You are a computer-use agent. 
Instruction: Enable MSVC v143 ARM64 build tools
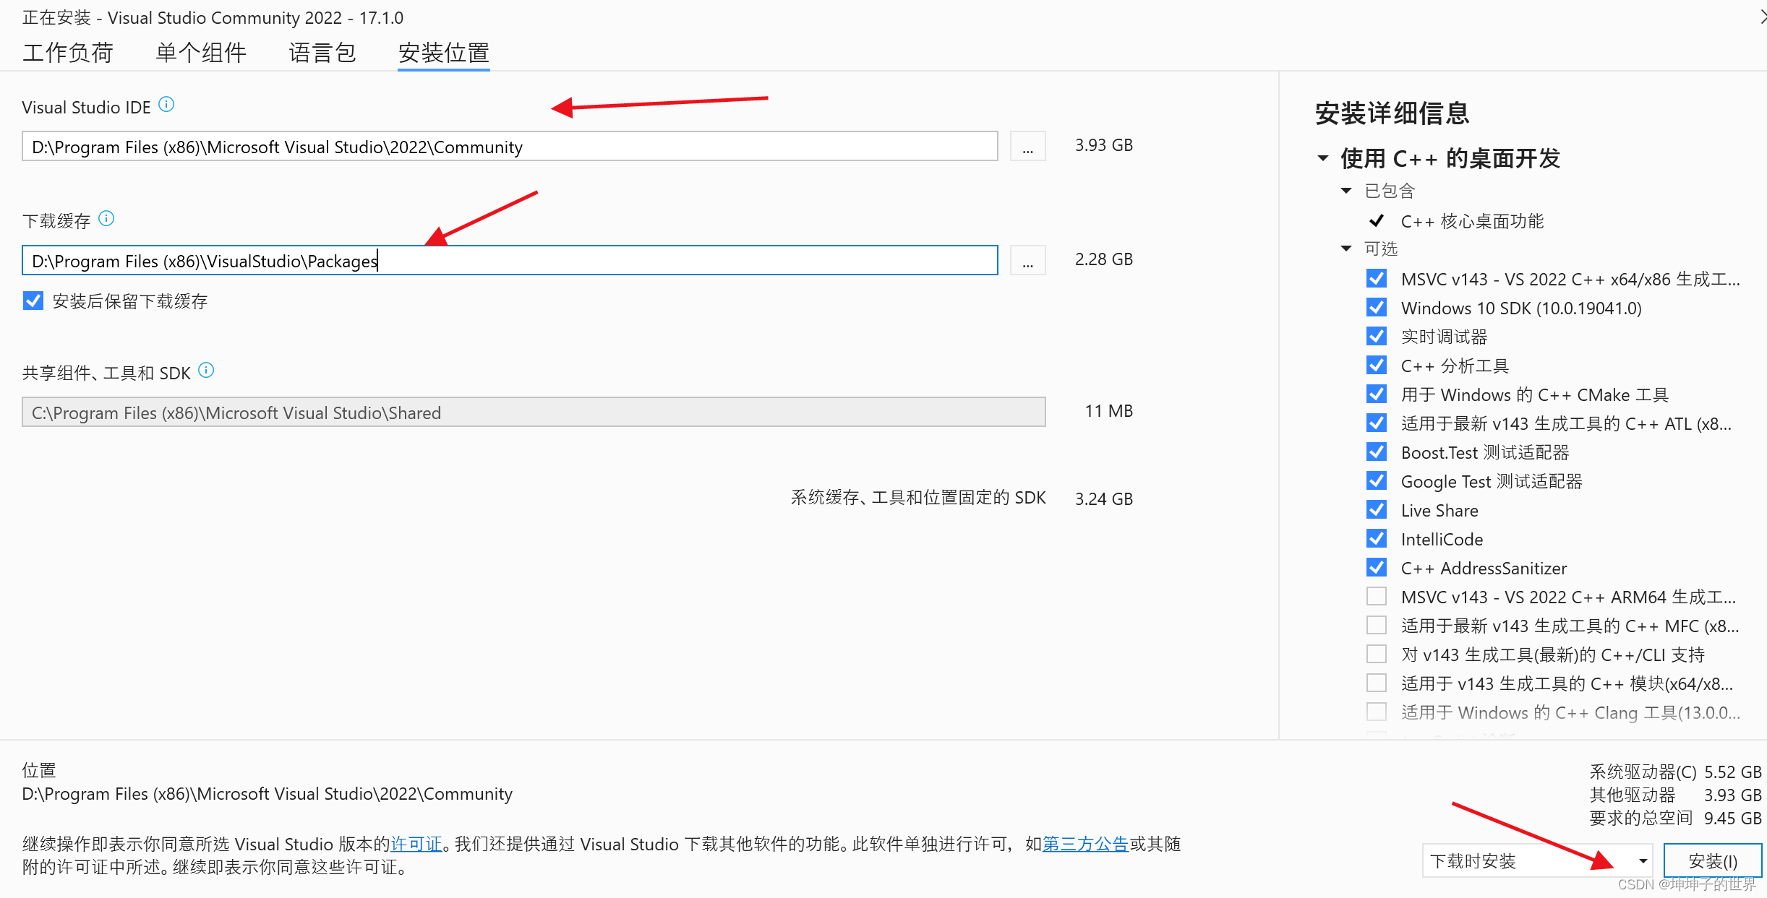click(x=1377, y=597)
